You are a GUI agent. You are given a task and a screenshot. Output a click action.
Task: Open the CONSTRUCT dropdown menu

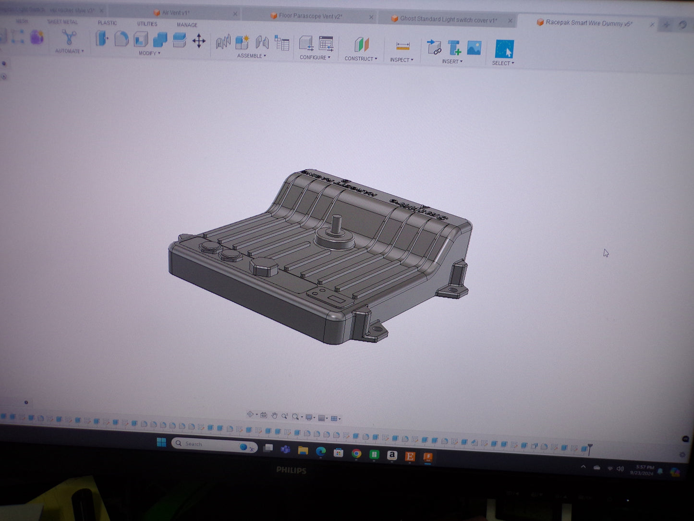361,59
